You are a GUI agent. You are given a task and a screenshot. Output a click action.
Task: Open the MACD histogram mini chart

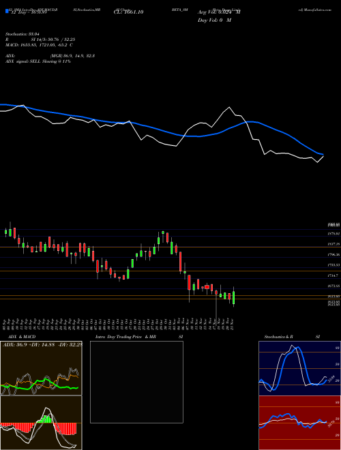pyautogui.click(x=41, y=423)
